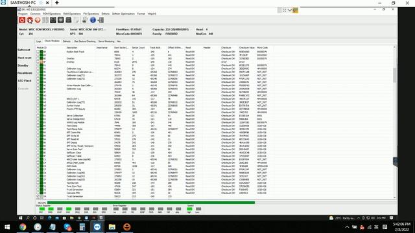Screen dimensions: 415x233
Task: Open Google Chrome from host taskbar
Action: [x=23, y=227]
